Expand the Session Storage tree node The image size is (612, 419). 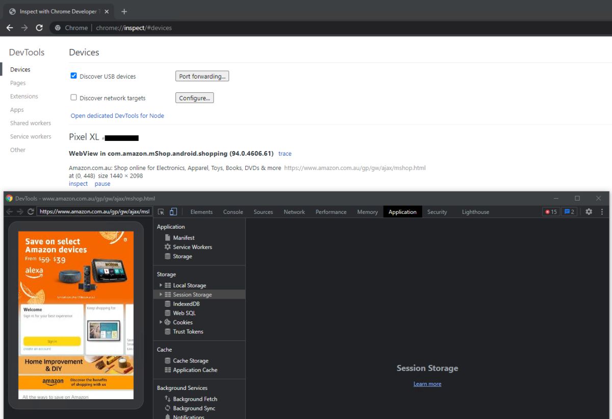(161, 294)
